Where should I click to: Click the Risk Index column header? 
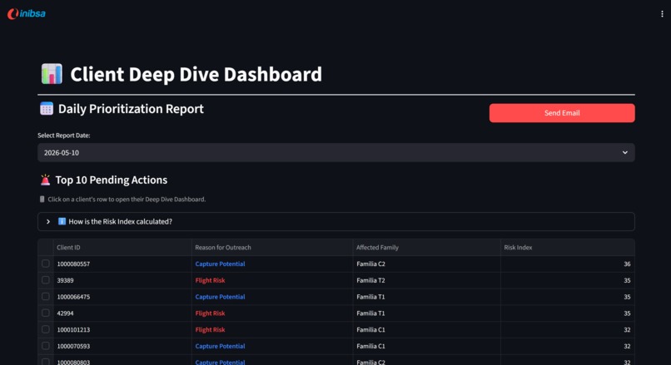tap(568, 248)
